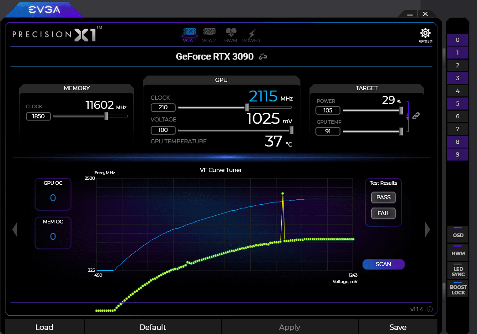Image resolution: width=477 pixels, height=334 pixels.
Task: Click the SCAN button
Action: pyautogui.click(x=383, y=264)
